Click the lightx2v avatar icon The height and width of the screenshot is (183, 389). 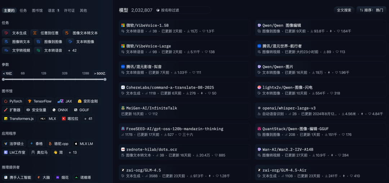point(259,87)
